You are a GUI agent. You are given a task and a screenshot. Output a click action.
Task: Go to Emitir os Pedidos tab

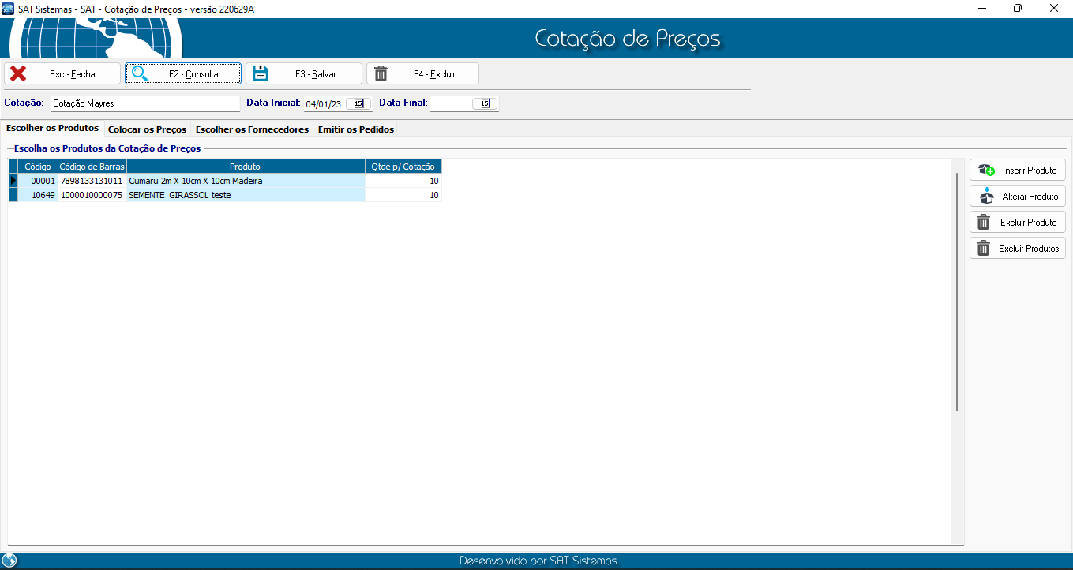(355, 129)
